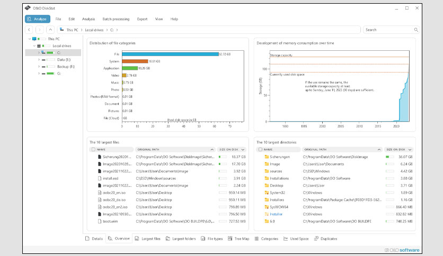Check the select-all box in largest files
The image size is (443, 256).
coord(93,150)
